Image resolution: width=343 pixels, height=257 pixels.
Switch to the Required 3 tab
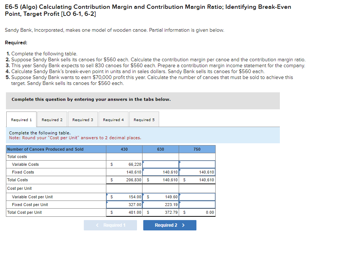[x=83, y=119]
